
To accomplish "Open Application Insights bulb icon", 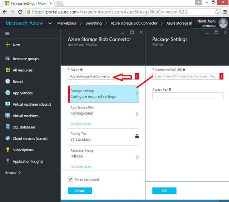I will tap(8, 161).
